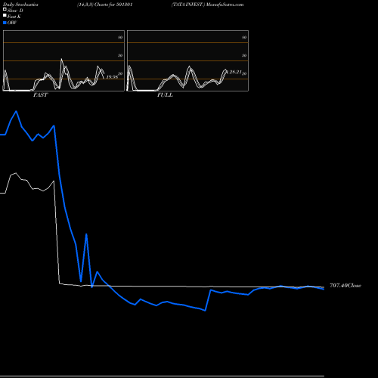Click the blue OBV legend swatch
The image size is (378, 378).
click(5, 23)
